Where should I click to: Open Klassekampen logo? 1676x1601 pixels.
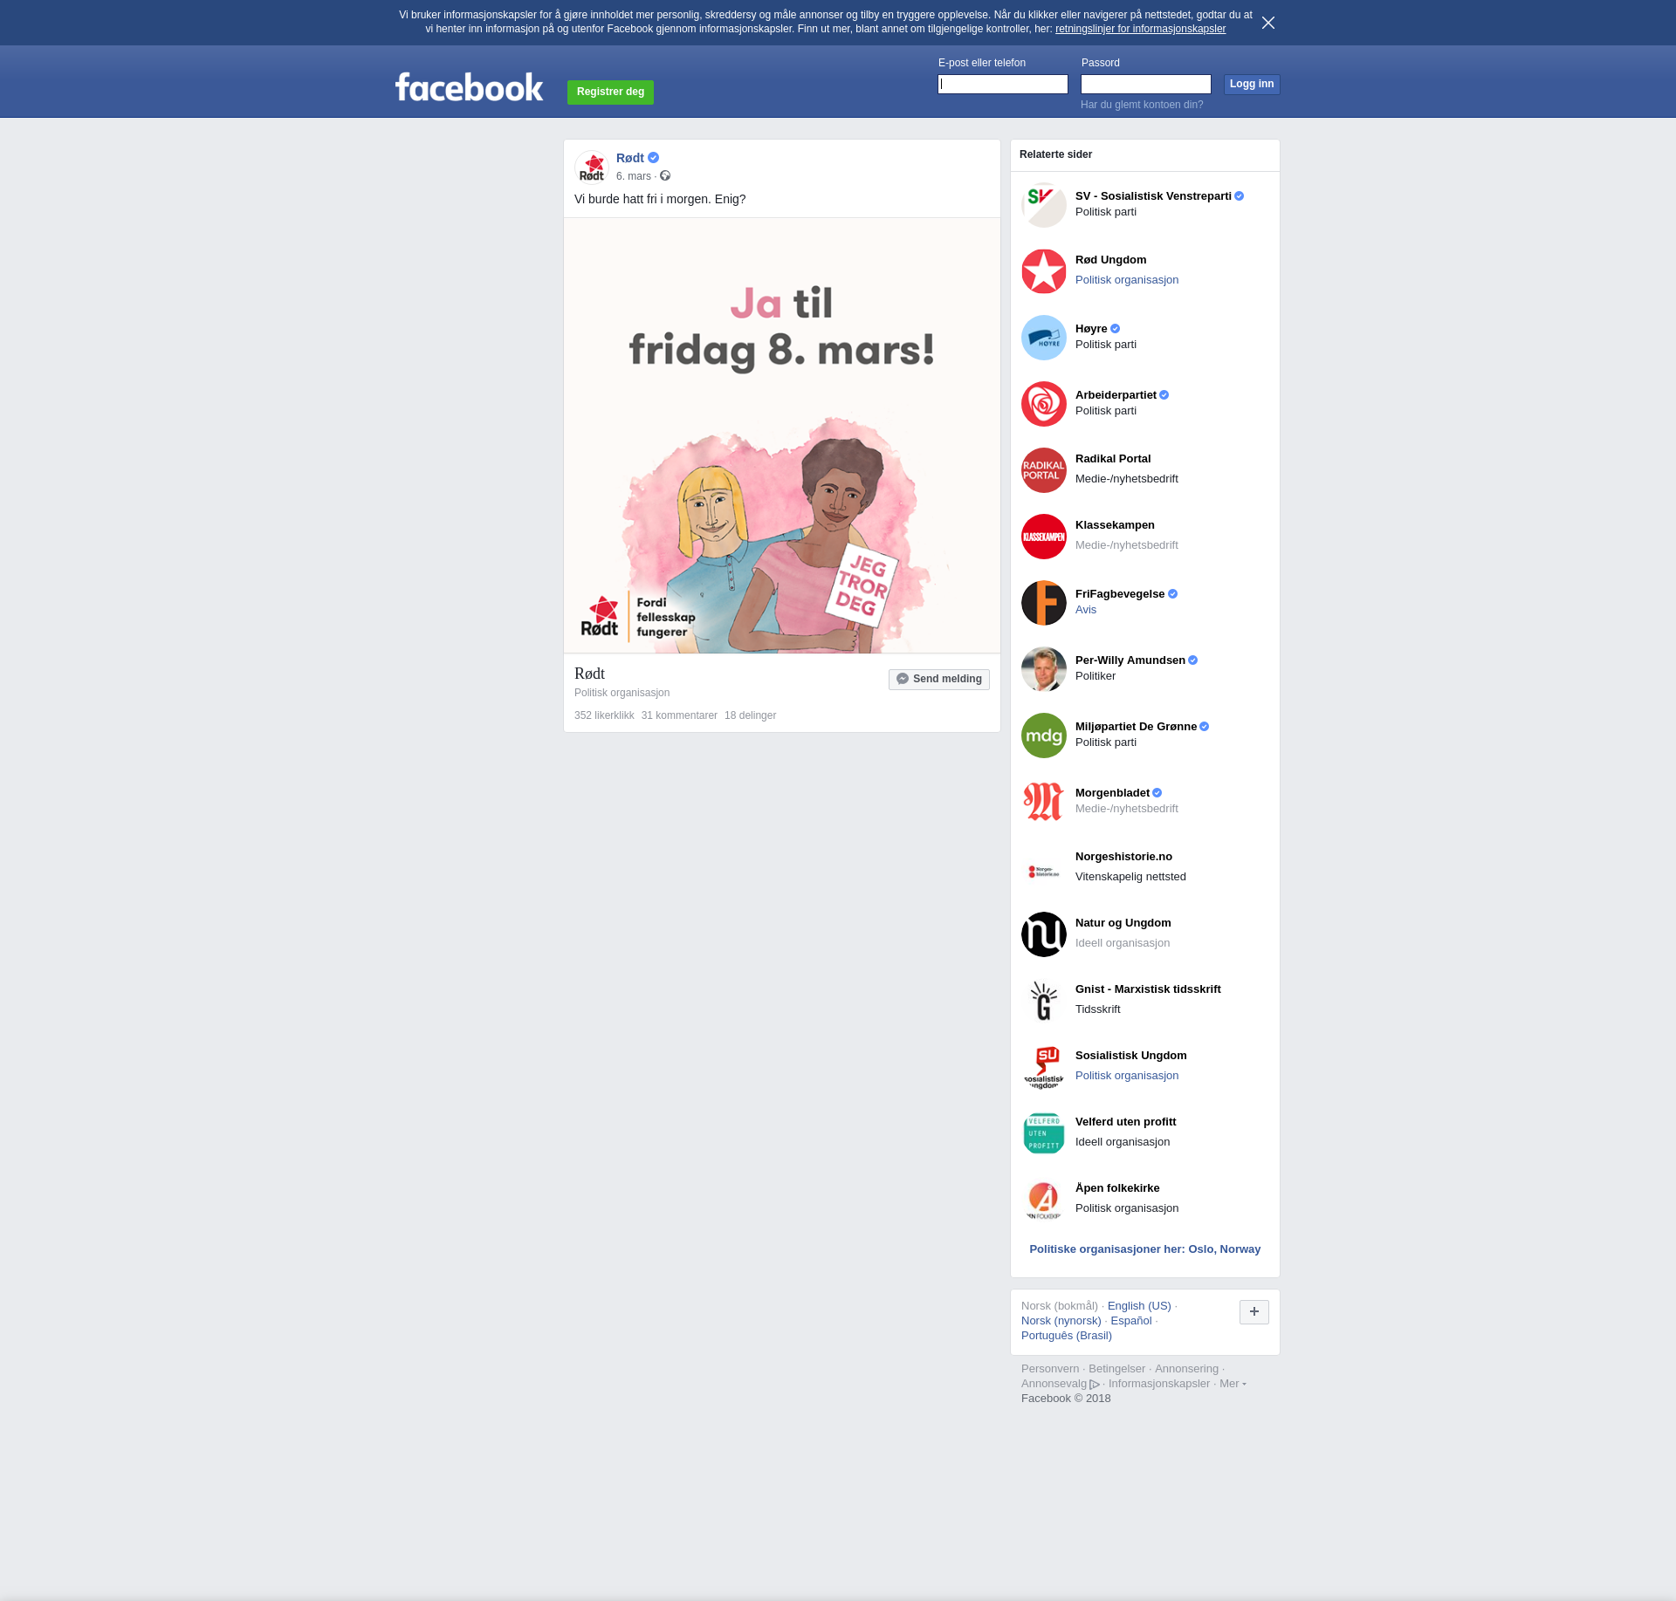[x=1044, y=537]
